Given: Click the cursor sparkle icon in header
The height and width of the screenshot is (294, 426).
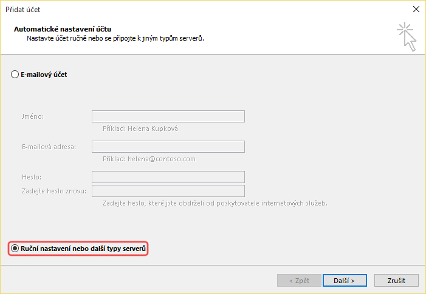Looking at the screenshot, I should [407, 36].
